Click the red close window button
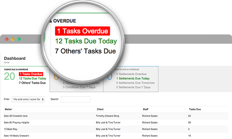Screen dimensions: 232x139 click(7, 39)
